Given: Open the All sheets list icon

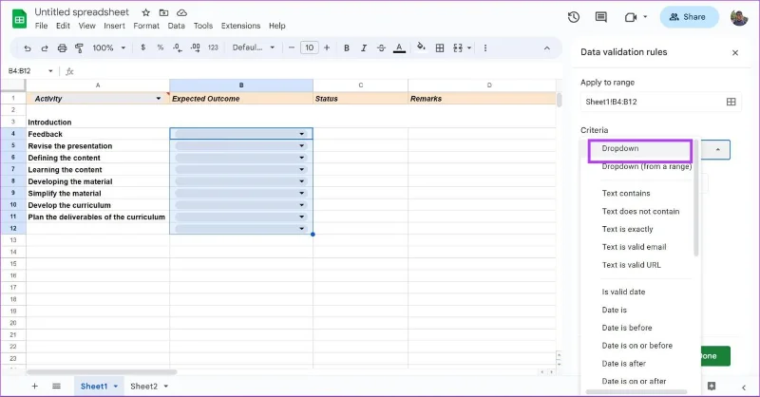Looking at the screenshot, I should pyautogui.click(x=56, y=387).
